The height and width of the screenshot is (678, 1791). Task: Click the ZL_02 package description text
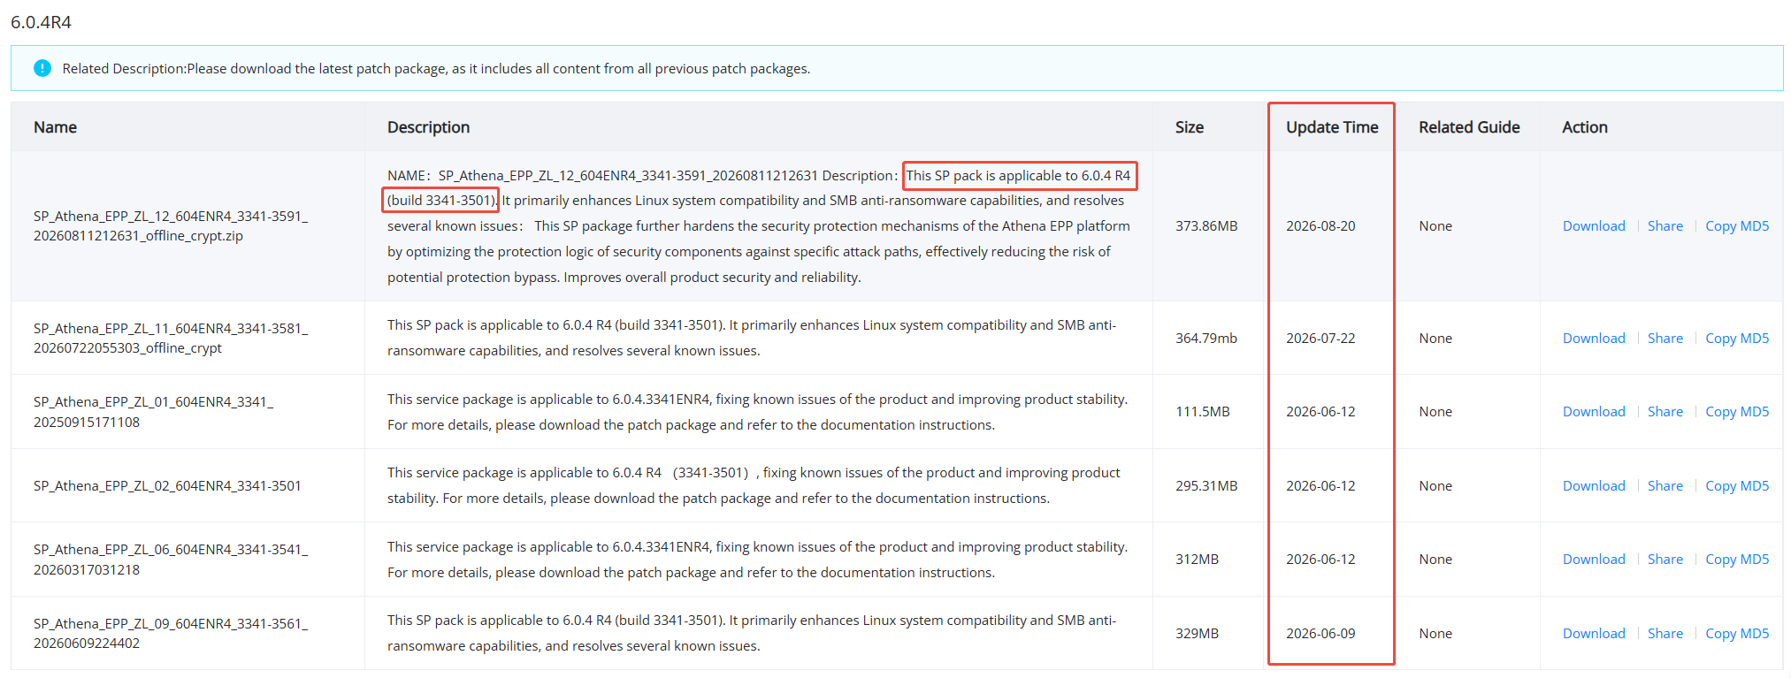pos(754,486)
